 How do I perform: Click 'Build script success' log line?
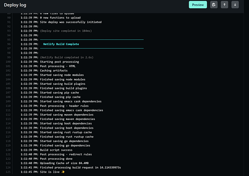(56, 150)
